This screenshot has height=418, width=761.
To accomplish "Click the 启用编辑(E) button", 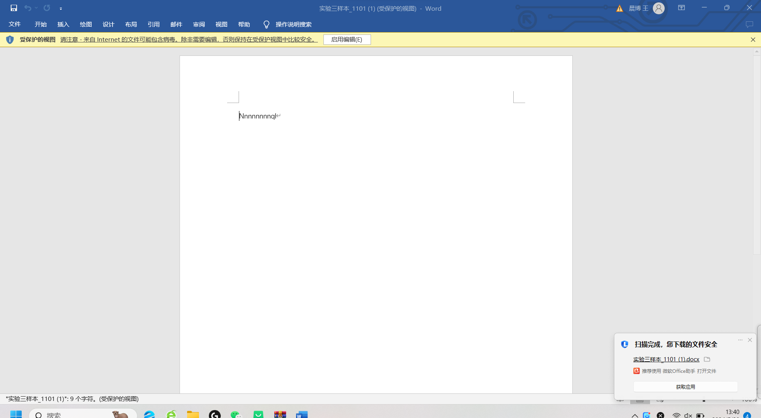I will pyautogui.click(x=347, y=40).
